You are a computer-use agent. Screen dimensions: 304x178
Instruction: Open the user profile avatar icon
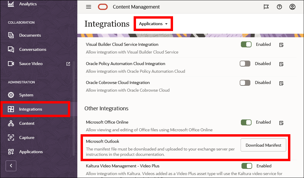[292, 7]
